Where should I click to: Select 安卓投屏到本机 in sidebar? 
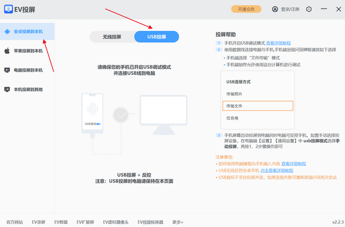click(27, 32)
